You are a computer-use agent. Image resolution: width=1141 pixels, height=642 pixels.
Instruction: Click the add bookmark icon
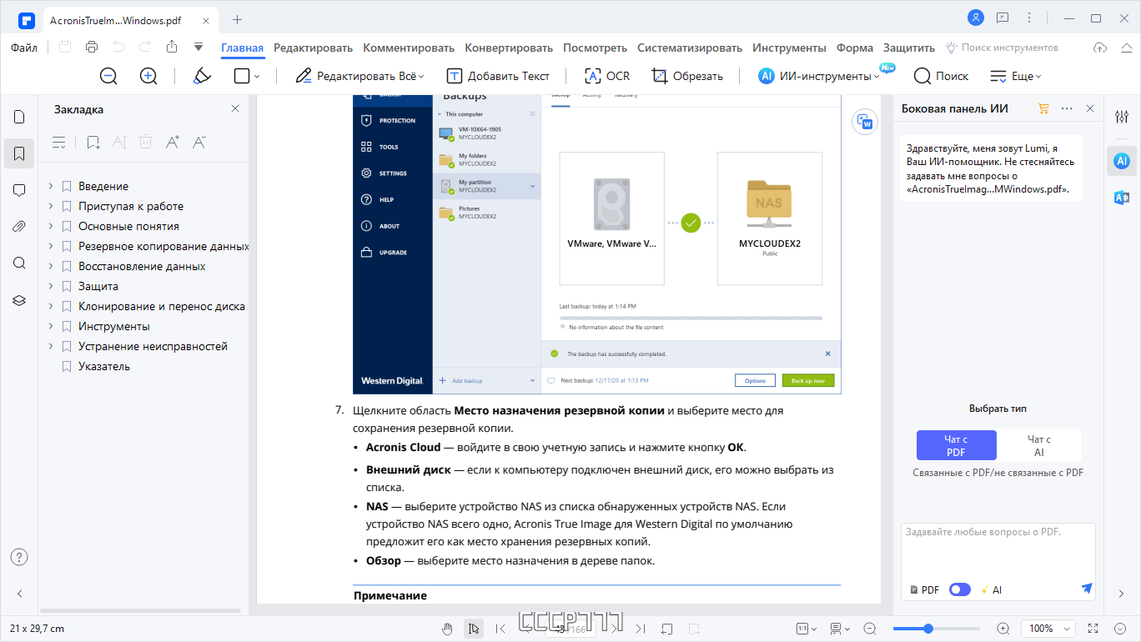coord(93,143)
